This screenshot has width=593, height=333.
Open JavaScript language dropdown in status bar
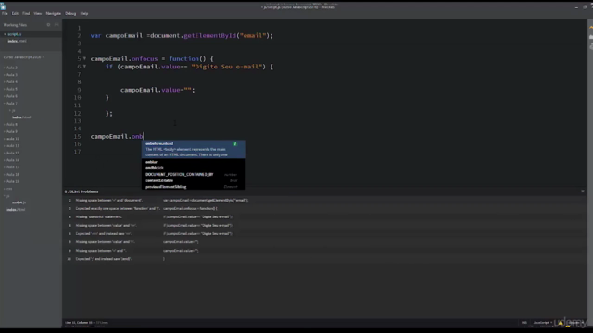542,323
